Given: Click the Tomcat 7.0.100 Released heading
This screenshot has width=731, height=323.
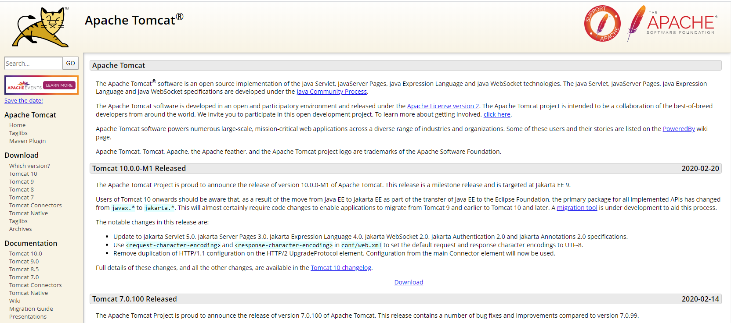Looking at the screenshot, I should point(134,299).
